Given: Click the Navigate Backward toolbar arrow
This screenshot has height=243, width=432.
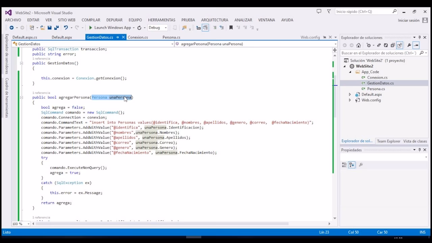Looking at the screenshot, I should click(11, 28).
